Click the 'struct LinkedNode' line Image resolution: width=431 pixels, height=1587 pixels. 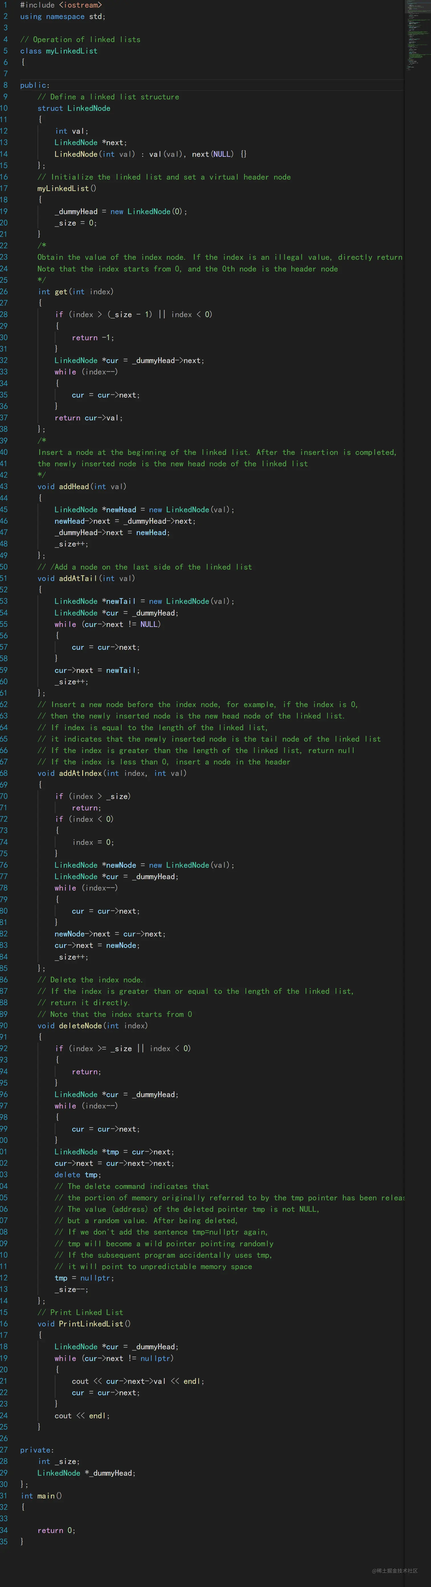(x=74, y=108)
